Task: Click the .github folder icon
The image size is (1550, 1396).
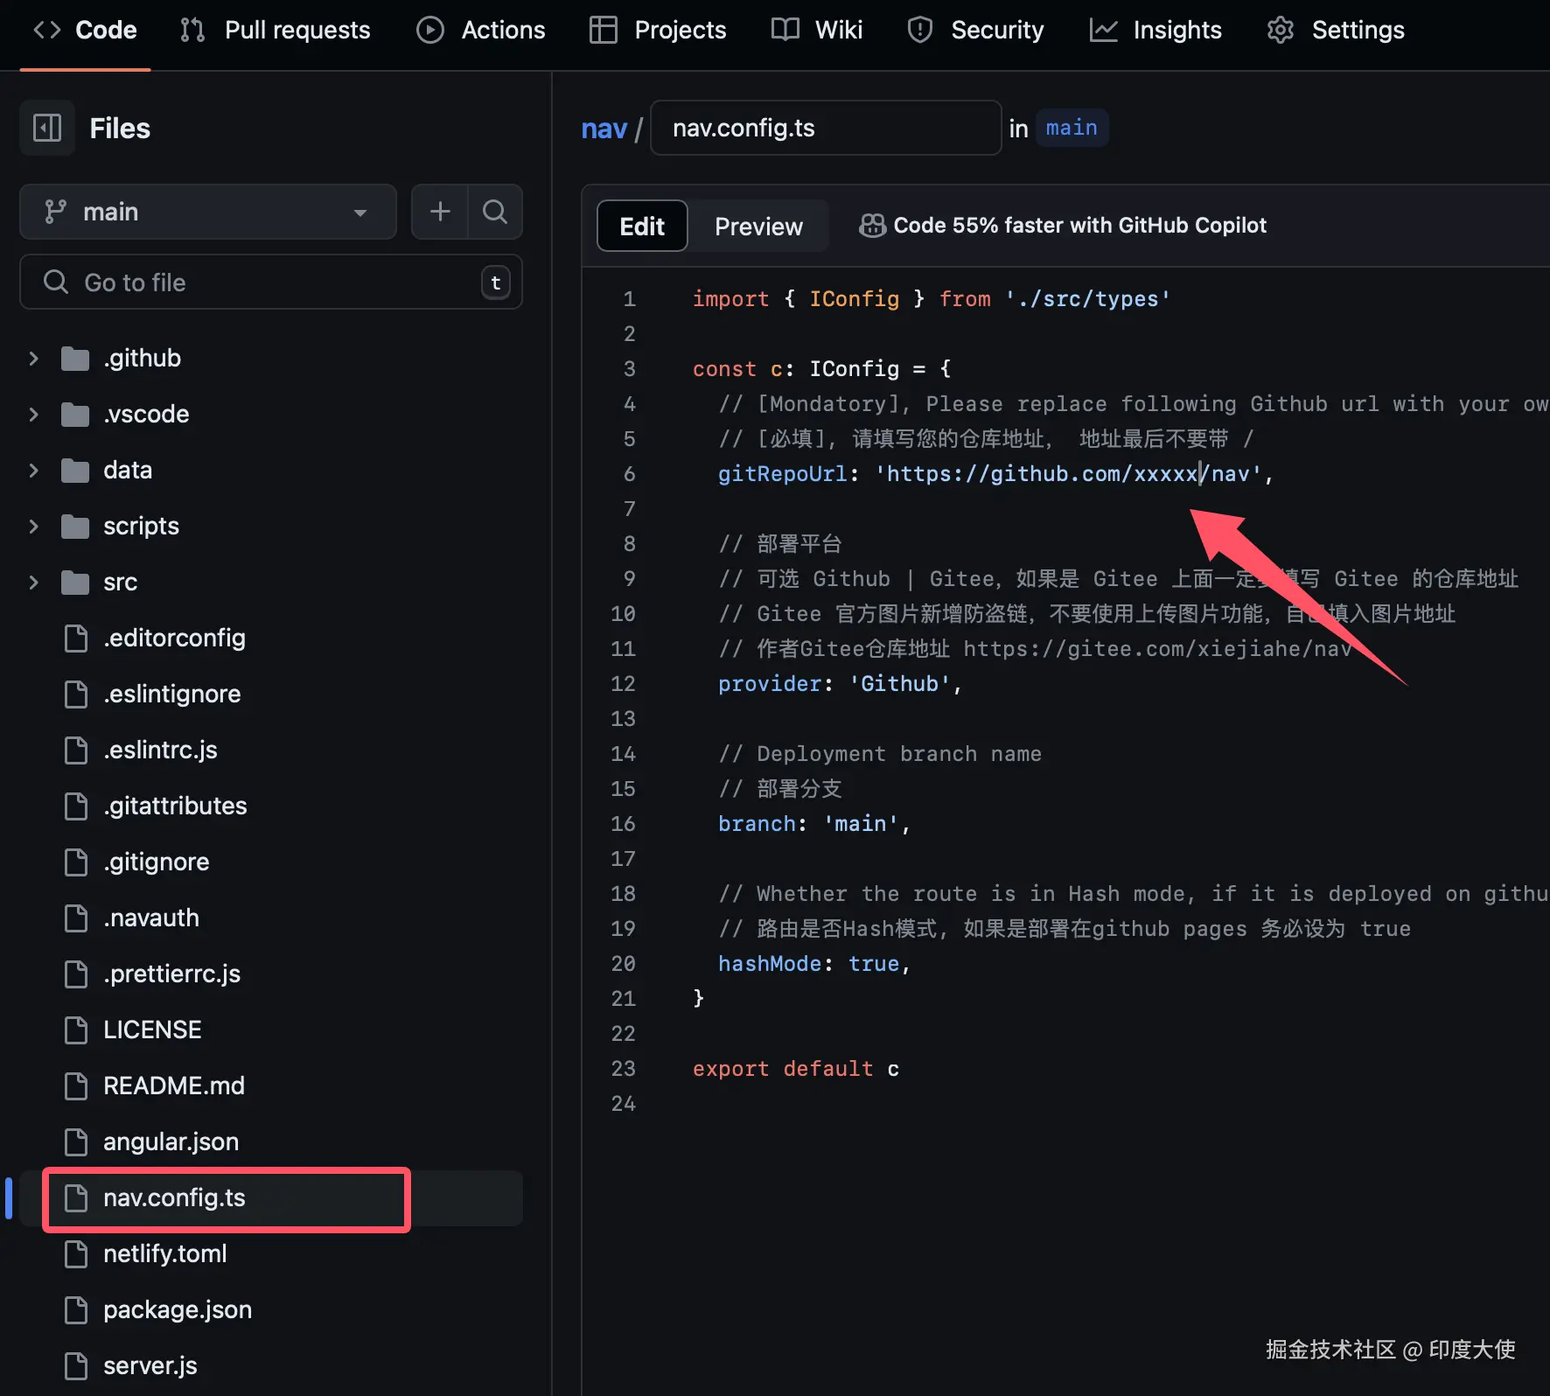Action: coord(75,359)
